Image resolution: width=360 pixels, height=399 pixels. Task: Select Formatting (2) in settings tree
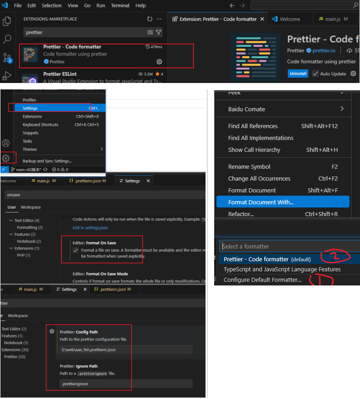pos(30,227)
